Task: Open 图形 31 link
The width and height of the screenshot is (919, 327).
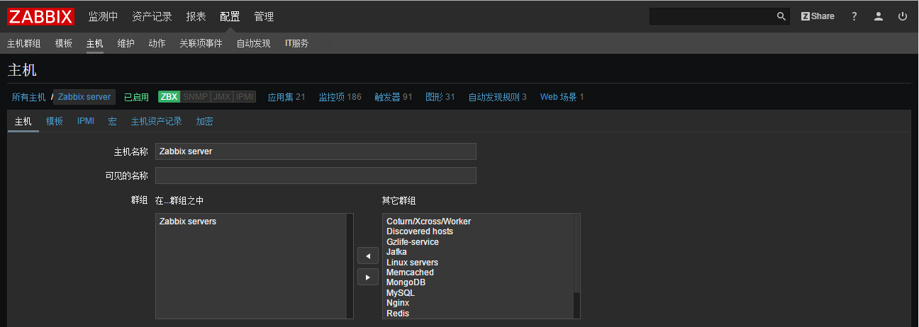Action: pyautogui.click(x=440, y=97)
